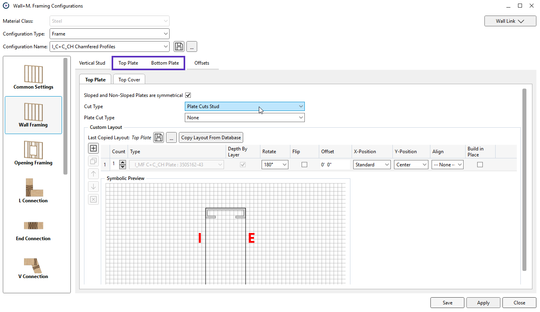Screen dimensions: 540x312
Task: Expand the Cut Type dropdown
Action: point(245,107)
